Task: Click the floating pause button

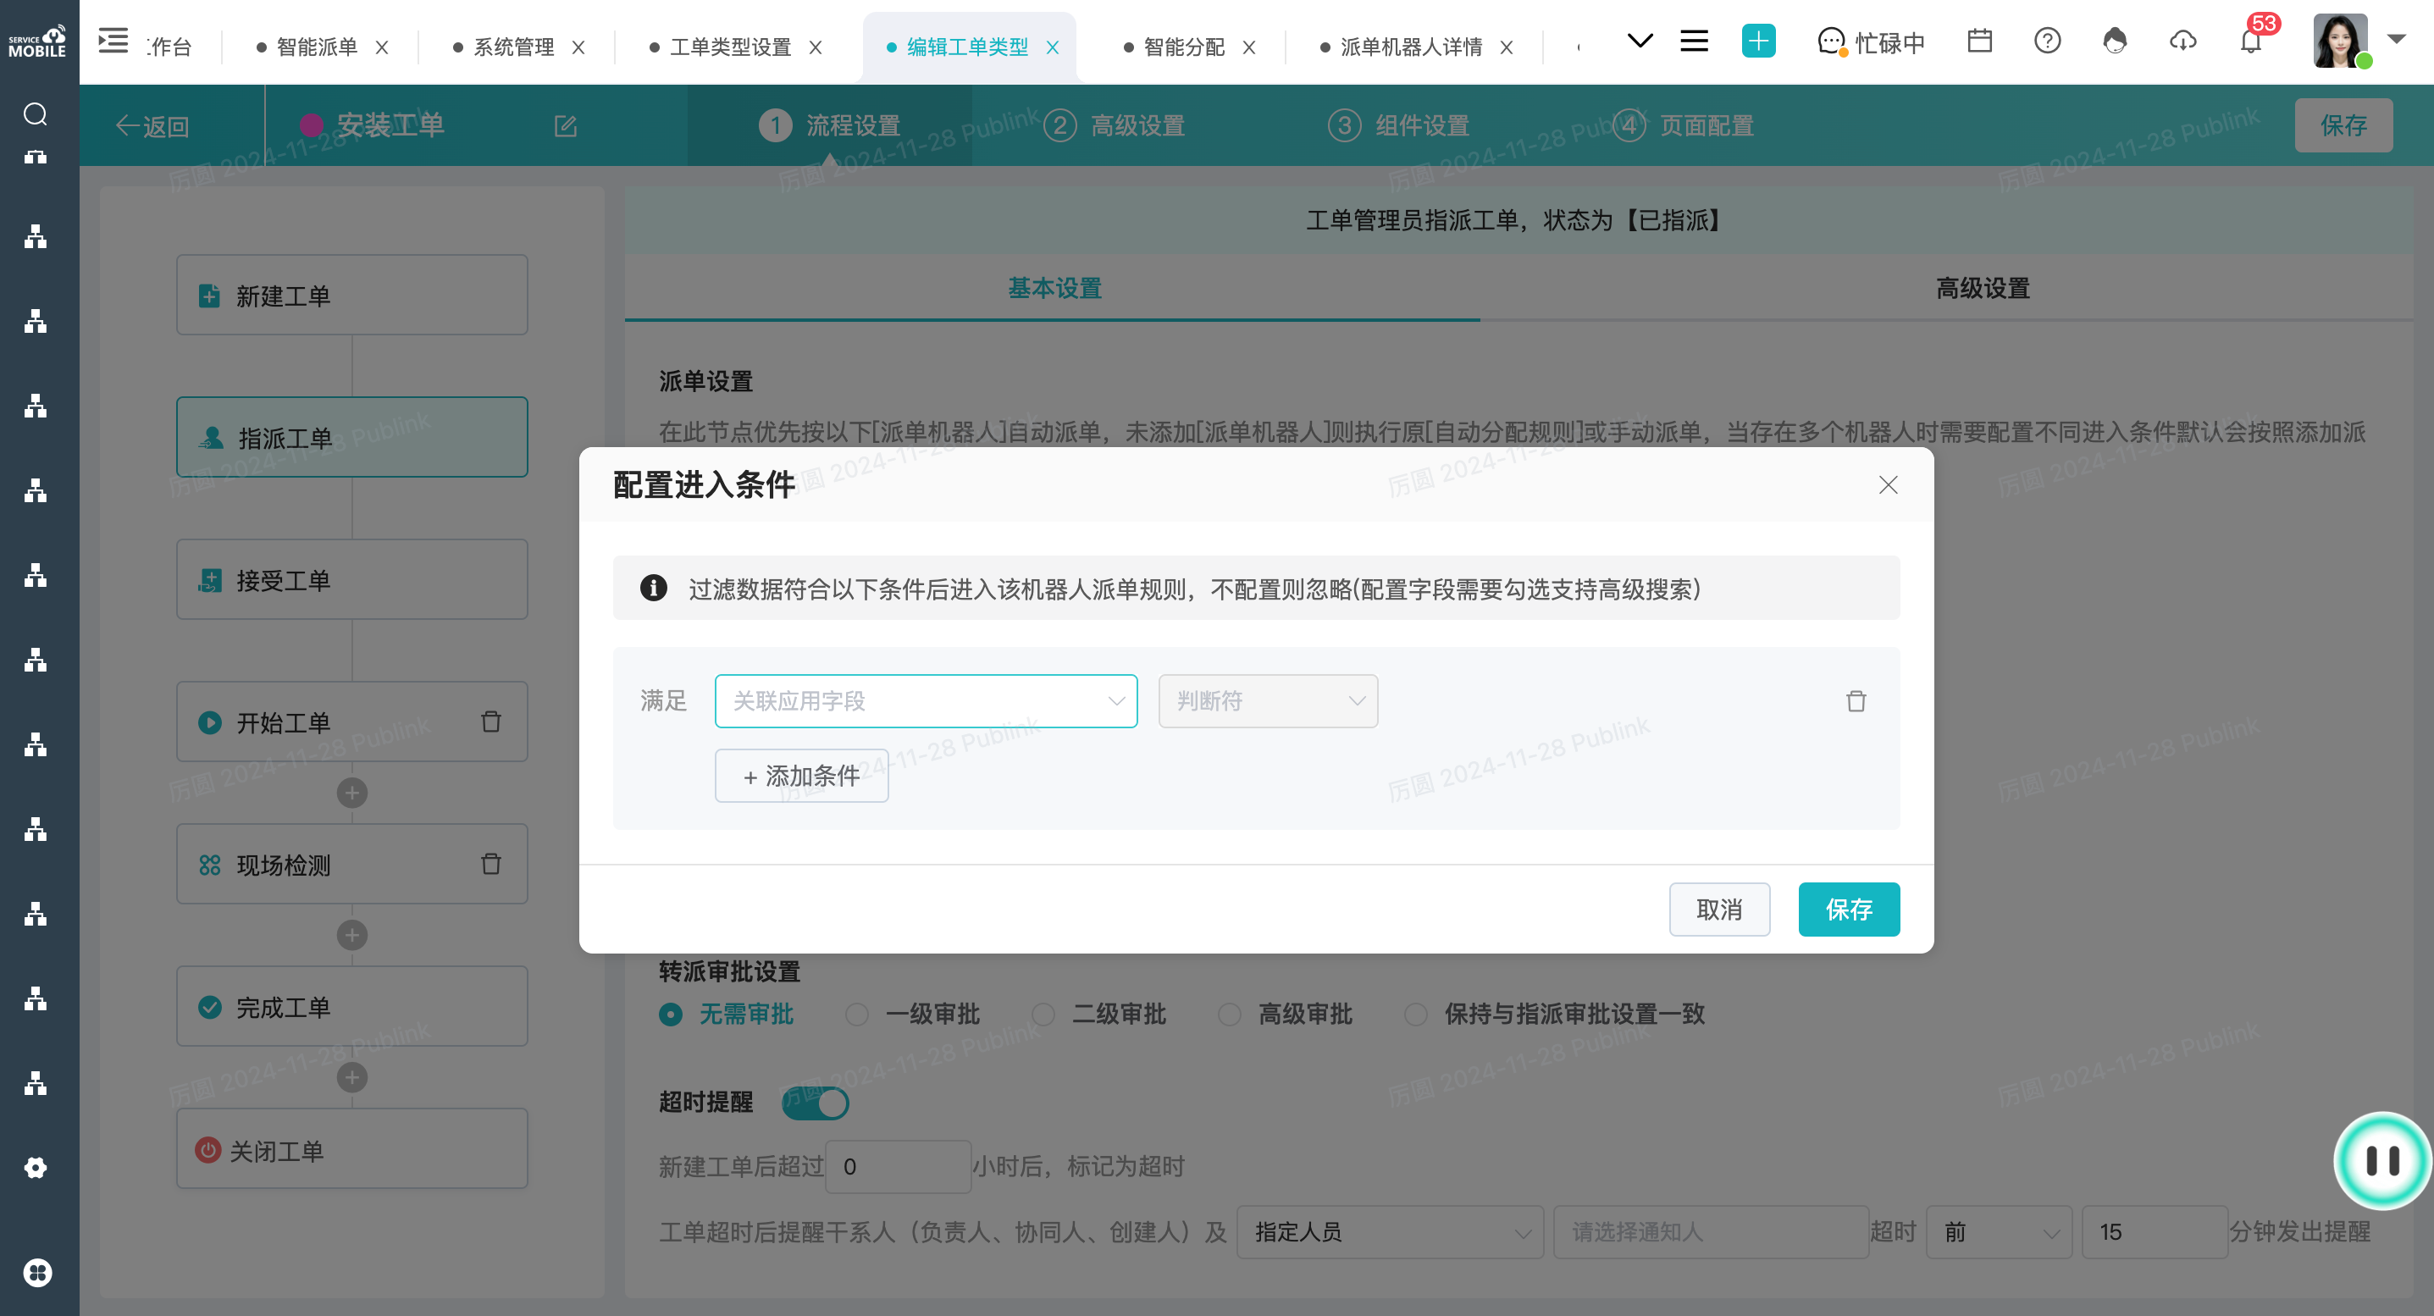Action: 2382,1160
